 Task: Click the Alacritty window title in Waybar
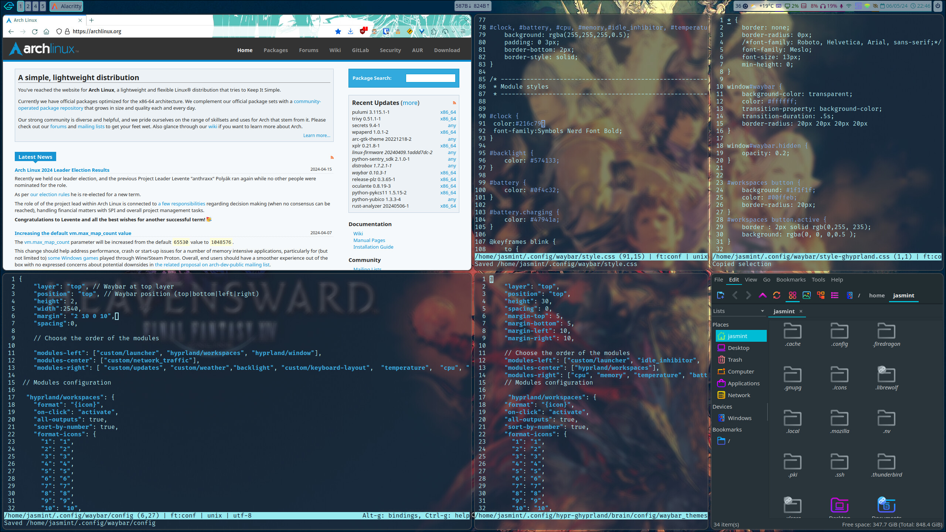point(67,6)
